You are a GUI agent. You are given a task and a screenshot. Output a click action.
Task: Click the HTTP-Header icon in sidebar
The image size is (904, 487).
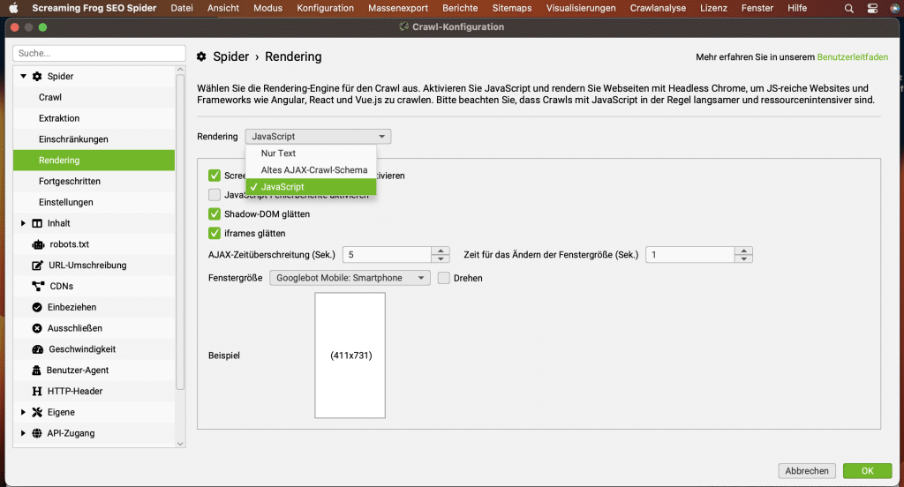pos(37,391)
